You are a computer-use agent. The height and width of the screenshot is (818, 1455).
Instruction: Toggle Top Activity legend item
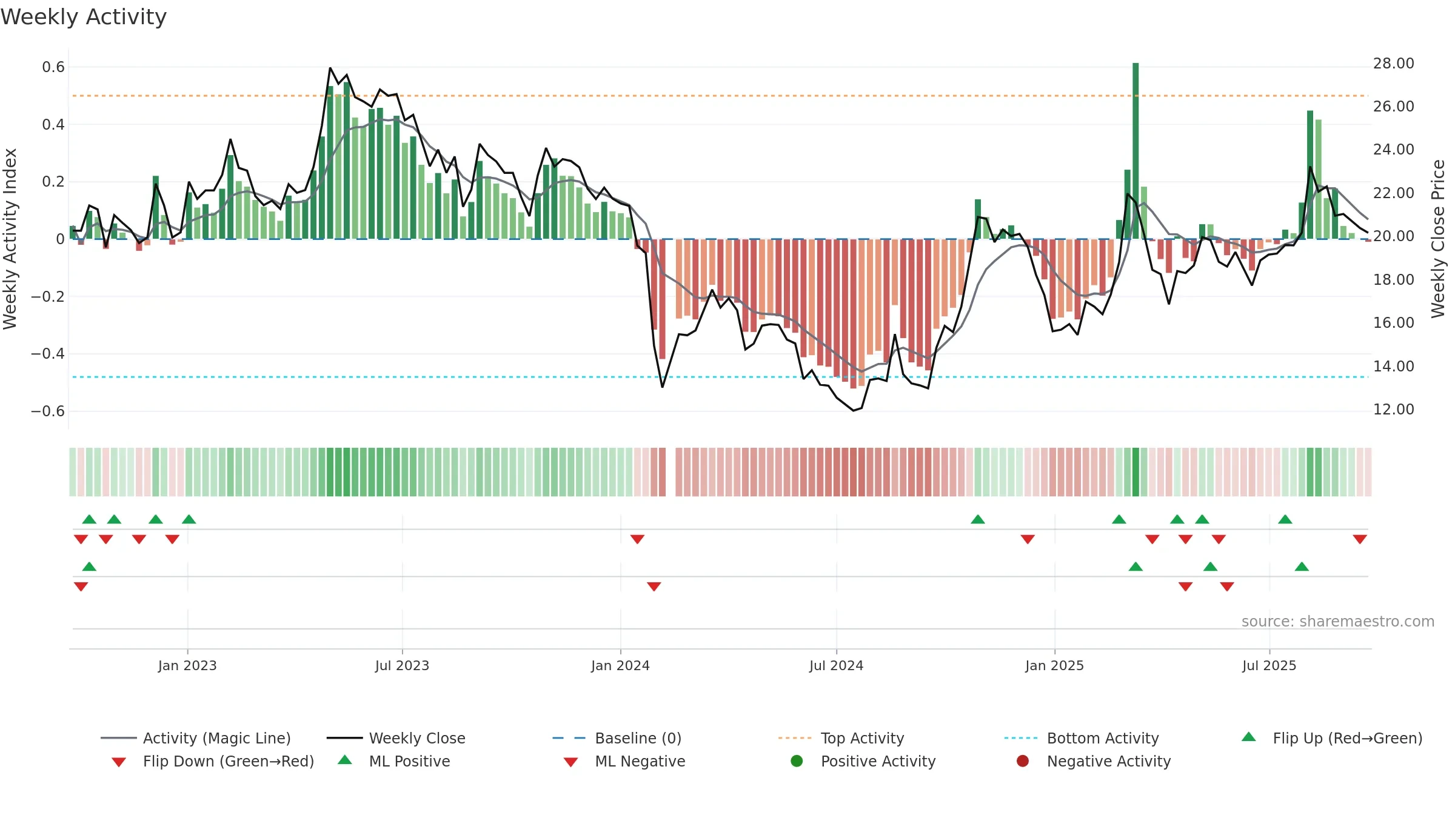click(841, 738)
